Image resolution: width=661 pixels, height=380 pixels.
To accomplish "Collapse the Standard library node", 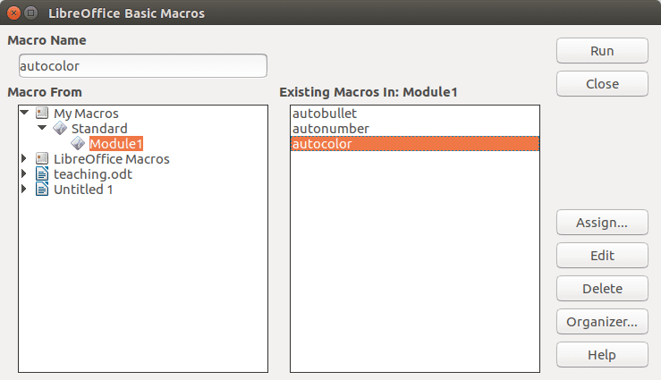I will pos(41,129).
